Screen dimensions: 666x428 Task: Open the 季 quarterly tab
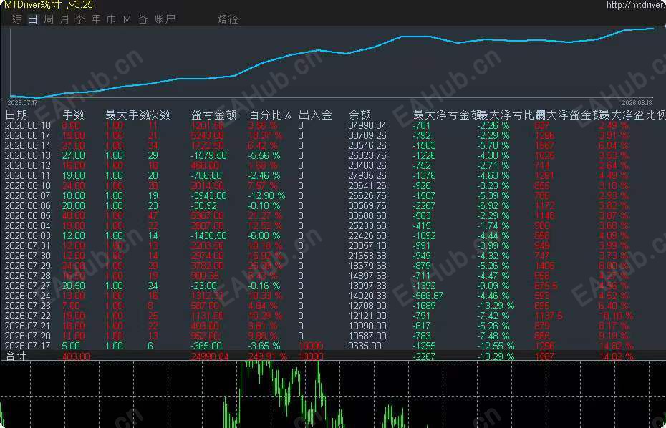point(80,19)
